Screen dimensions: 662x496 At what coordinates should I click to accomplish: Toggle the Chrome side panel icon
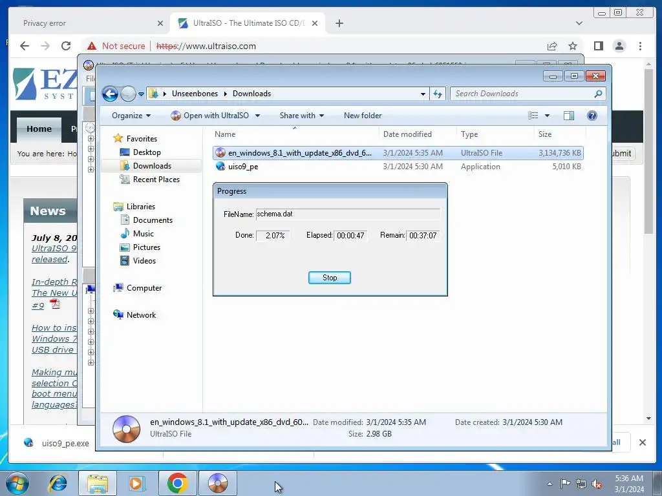(598, 46)
